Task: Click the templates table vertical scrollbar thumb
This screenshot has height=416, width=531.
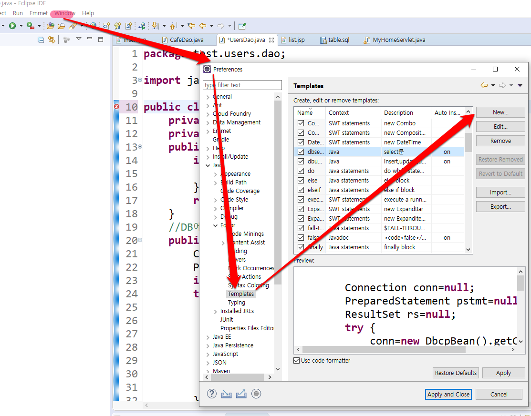Action: coord(468,142)
